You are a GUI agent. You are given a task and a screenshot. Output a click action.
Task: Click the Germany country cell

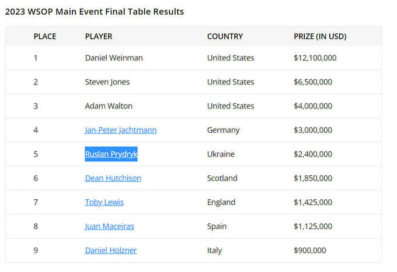pyautogui.click(x=223, y=130)
